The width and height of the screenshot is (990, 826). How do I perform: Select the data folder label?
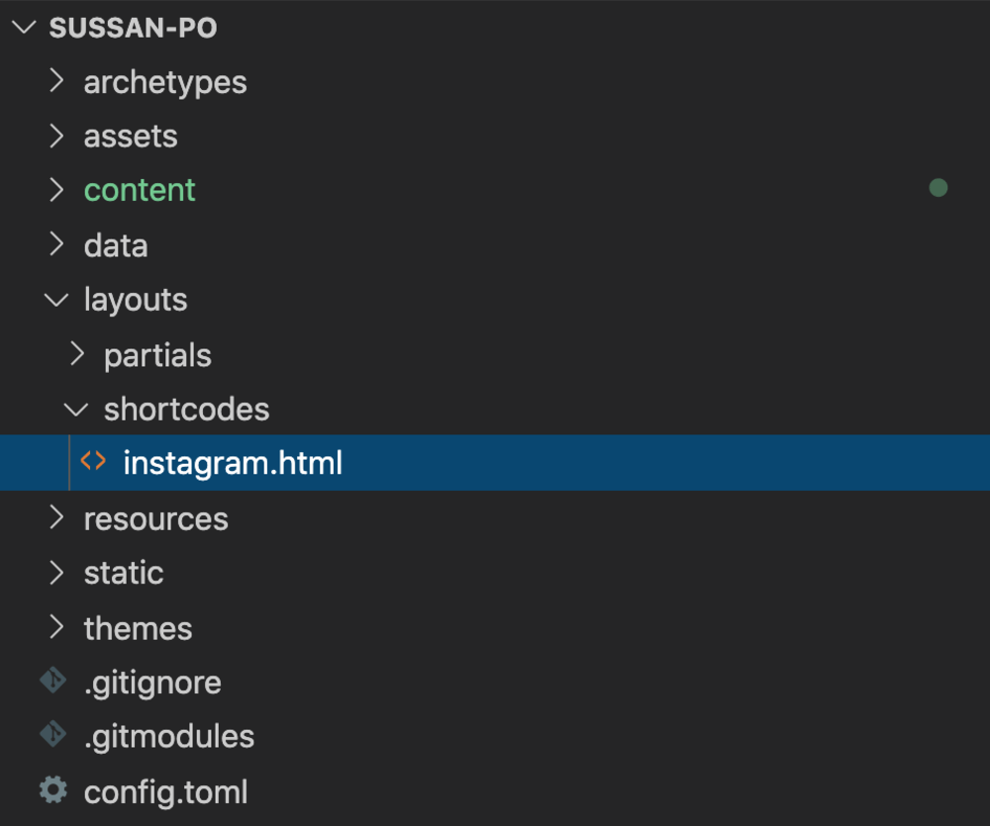click(x=116, y=245)
